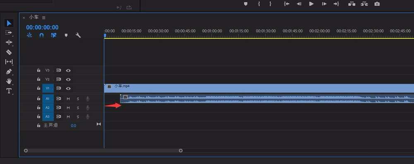The image size is (414, 164).
Task: Hide the V1 track output
Action: tap(68, 89)
